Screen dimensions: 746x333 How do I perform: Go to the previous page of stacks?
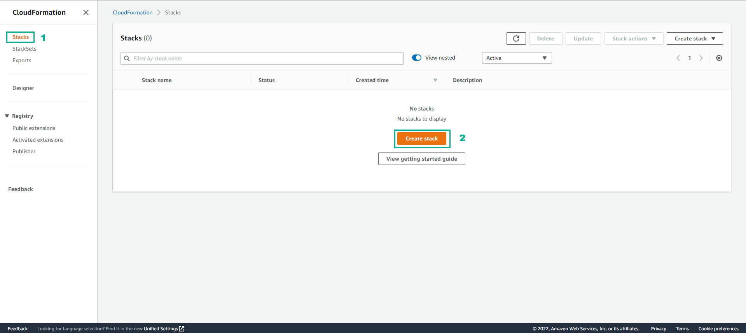coord(678,58)
